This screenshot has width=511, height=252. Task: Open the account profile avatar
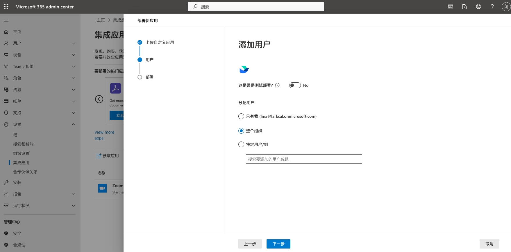point(506,7)
